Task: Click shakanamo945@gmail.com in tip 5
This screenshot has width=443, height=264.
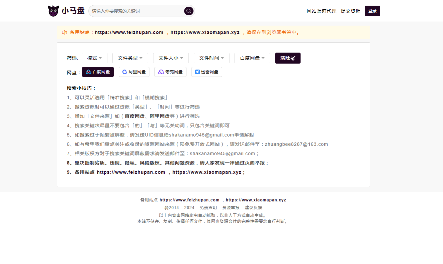Action: [x=201, y=135]
